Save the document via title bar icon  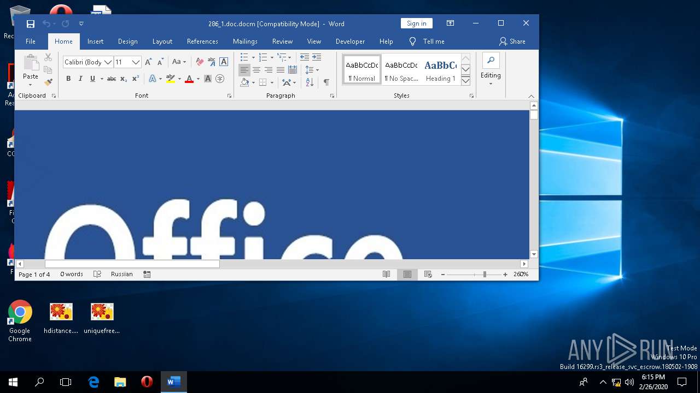31,23
